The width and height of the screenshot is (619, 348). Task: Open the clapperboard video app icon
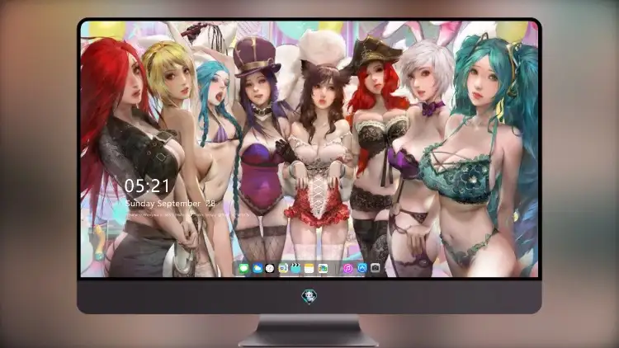coord(296,269)
